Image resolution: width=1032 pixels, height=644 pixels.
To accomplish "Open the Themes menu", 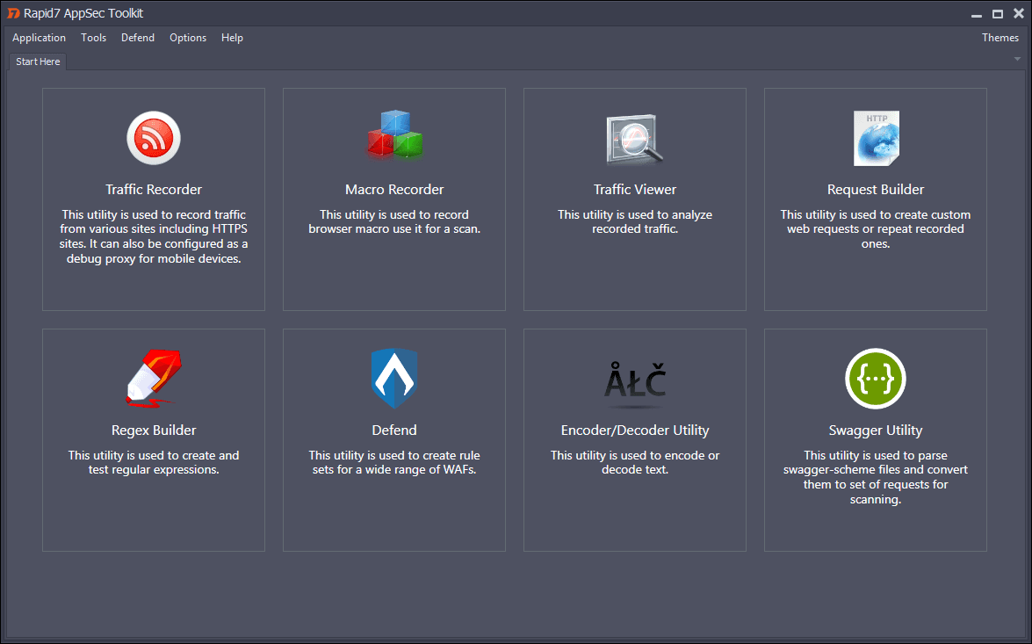I will (x=1000, y=38).
